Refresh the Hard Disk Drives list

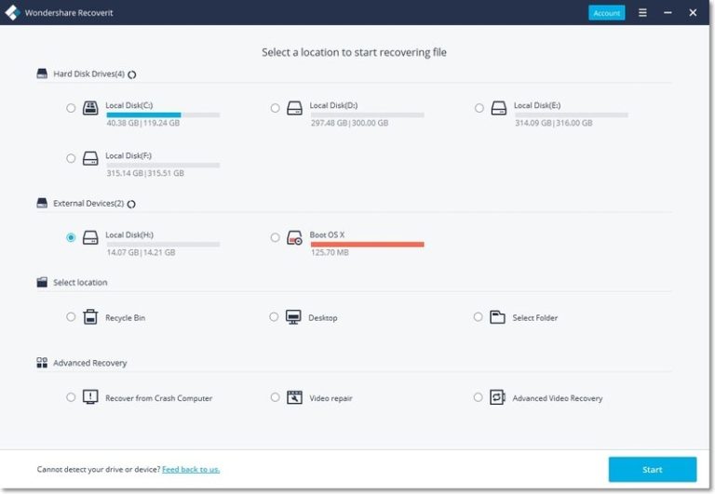(132, 73)
